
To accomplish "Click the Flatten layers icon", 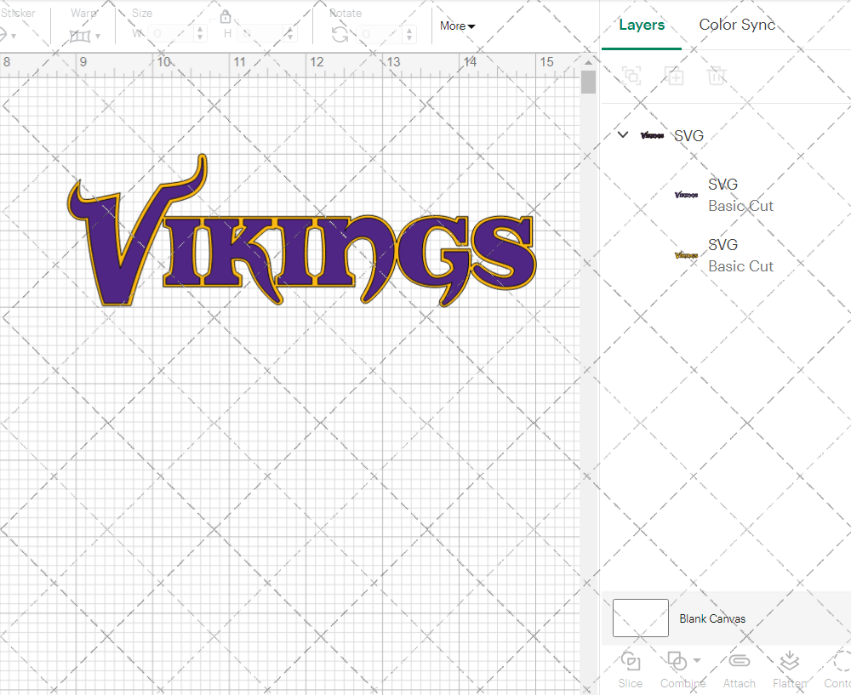I will pos(789,662).
